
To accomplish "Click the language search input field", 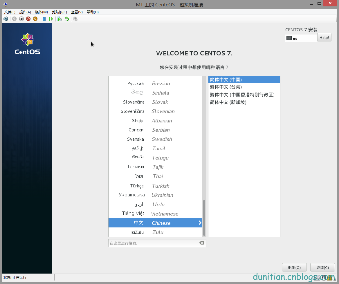I will tap(157, 243).
